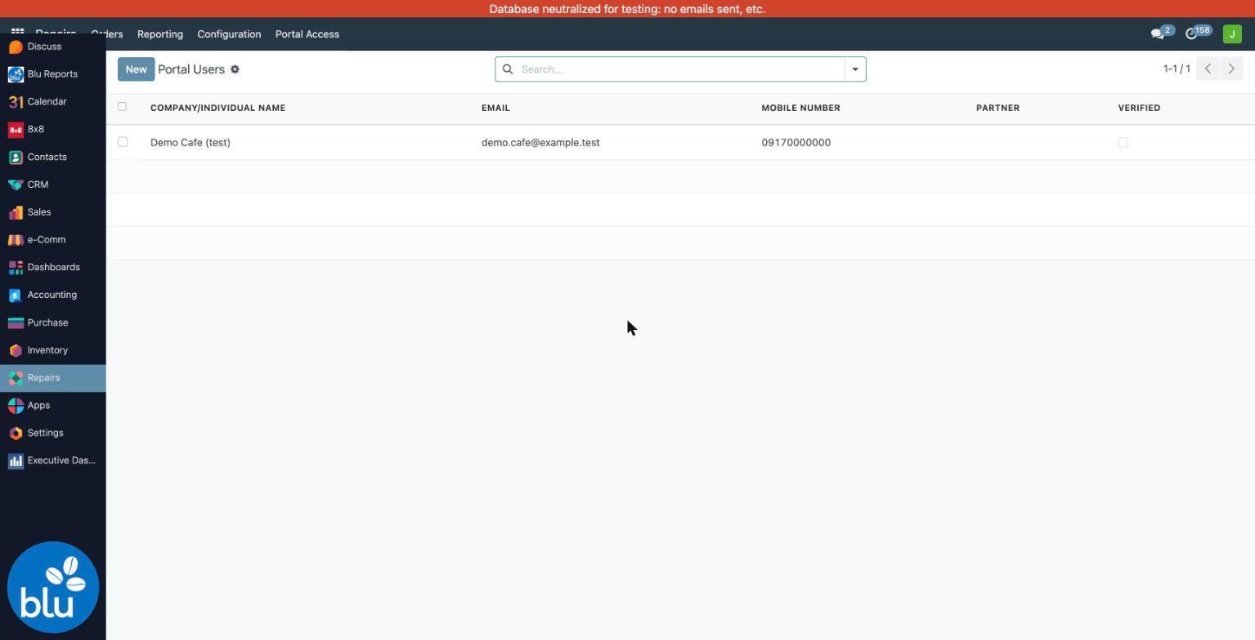Viewport: 1255px width, 640px height.
Task: Toggle Verified checkbox for Demo Cafe
Action: point(1123,143)
